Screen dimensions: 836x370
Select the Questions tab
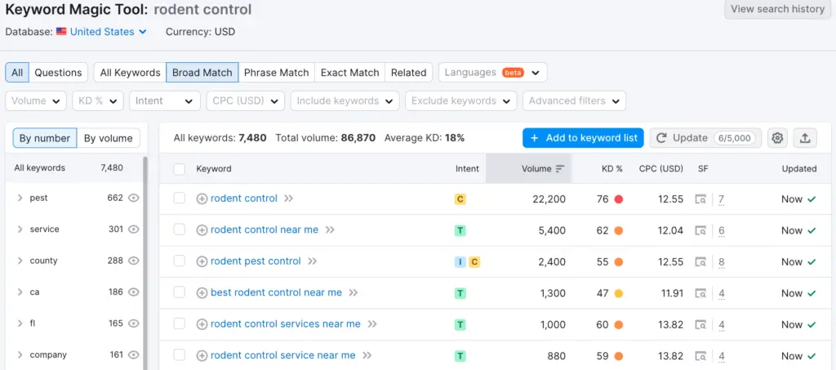click(x=58, y=73)
